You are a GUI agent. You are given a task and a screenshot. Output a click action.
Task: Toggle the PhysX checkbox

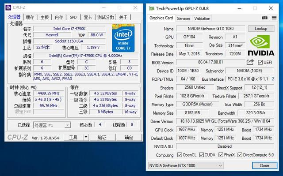tap(221, 155)
